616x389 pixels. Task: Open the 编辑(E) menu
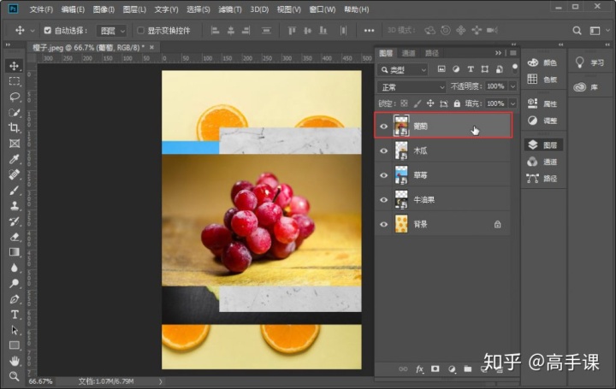coord(73,9)
